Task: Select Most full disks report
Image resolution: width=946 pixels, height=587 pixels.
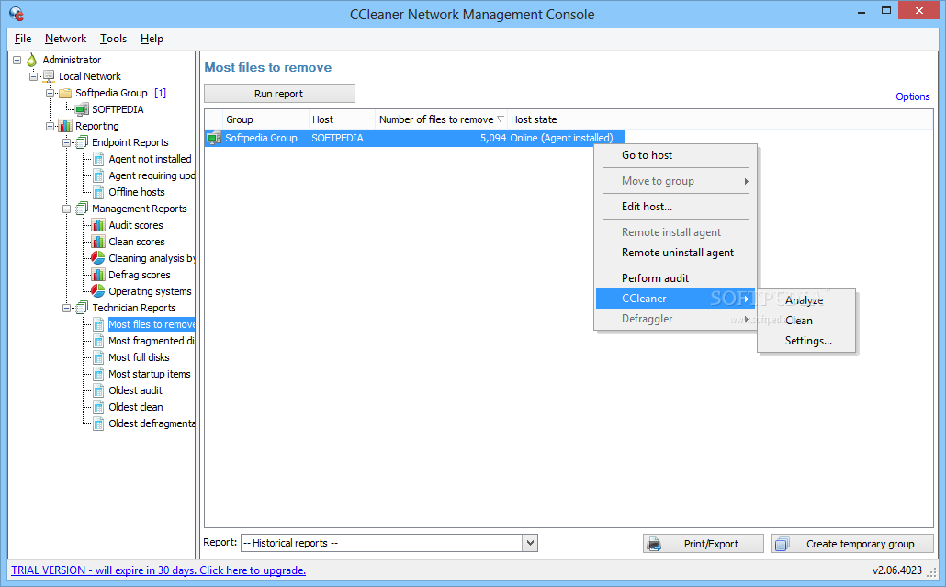Action: click(x=139, y=357)
